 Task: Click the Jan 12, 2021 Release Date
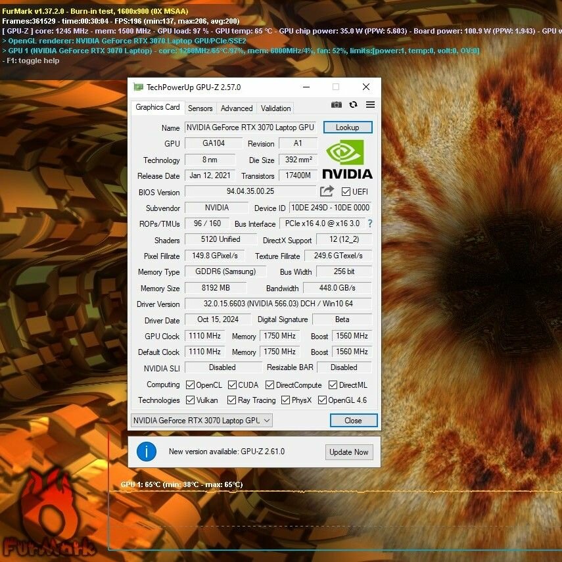click(x=210, y=176)
